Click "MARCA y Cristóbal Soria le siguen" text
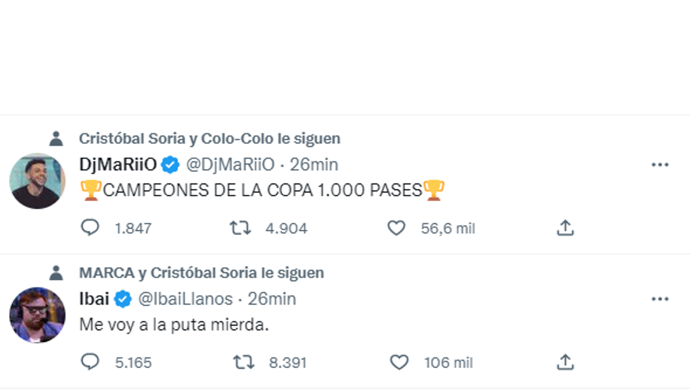Image resolution: width=690 pixels, height=390 pixels. coord(201,272)
